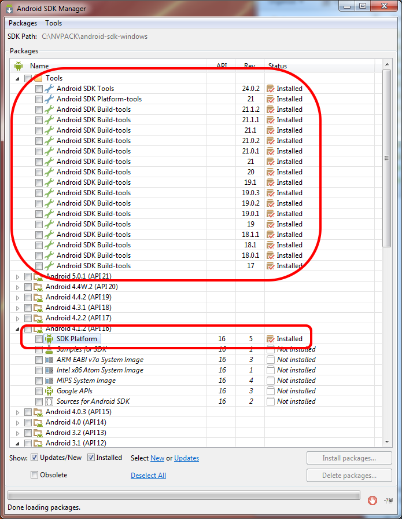Click the Status column header

pos(320,66)
